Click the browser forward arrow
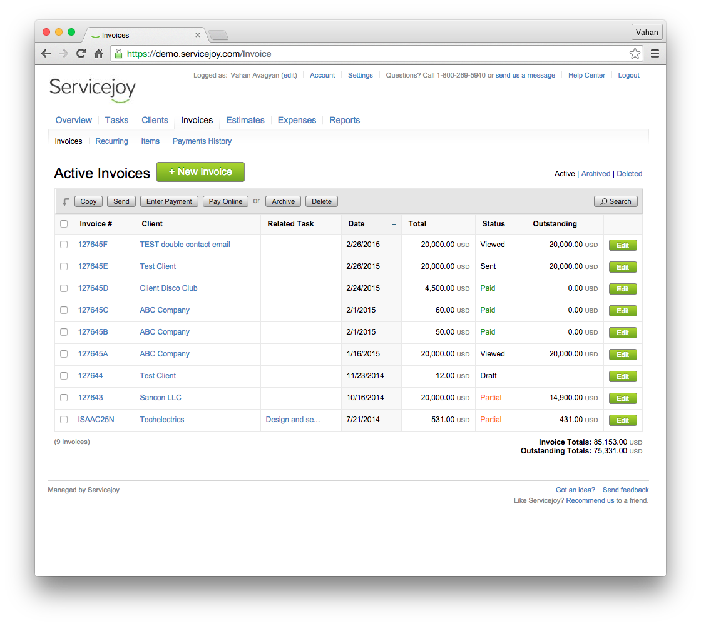 (x=63, y=54)
